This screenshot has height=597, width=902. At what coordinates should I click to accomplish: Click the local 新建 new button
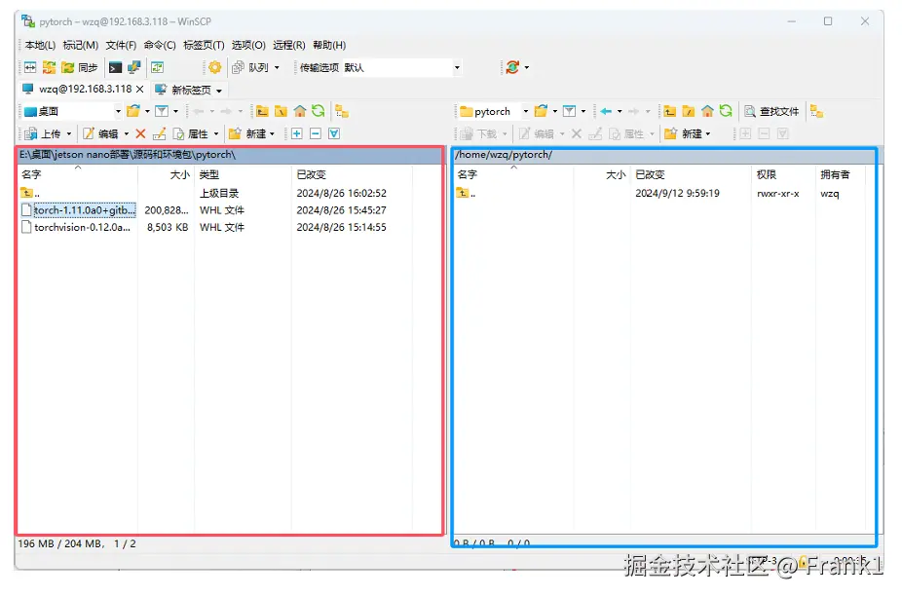248,133
